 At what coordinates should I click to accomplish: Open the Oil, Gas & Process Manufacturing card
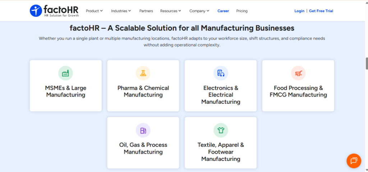[x=143, y=143]
